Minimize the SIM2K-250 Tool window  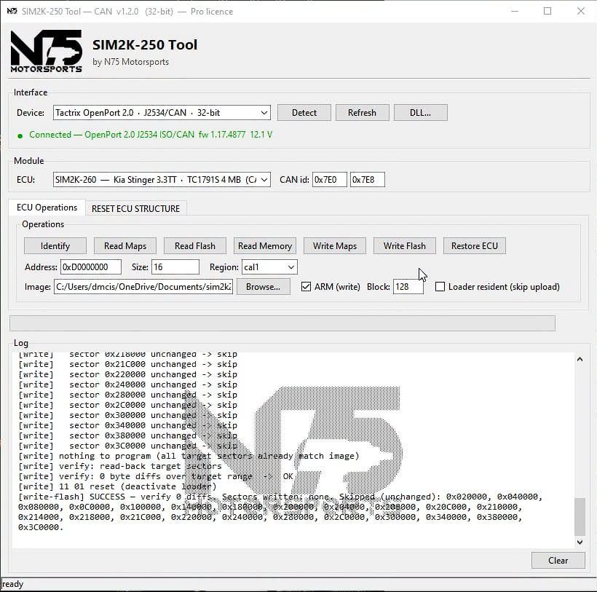coord(515,11)
